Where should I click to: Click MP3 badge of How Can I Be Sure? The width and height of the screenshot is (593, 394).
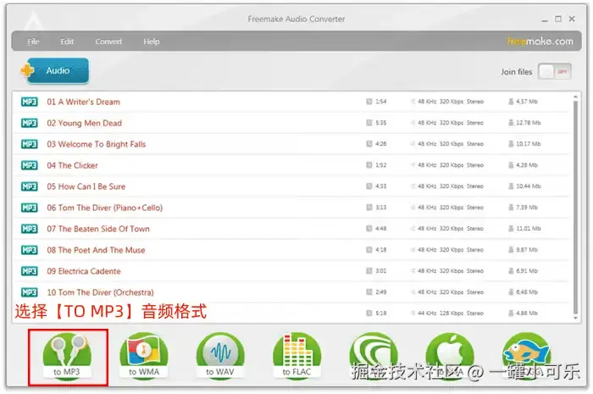click(30, 186)
